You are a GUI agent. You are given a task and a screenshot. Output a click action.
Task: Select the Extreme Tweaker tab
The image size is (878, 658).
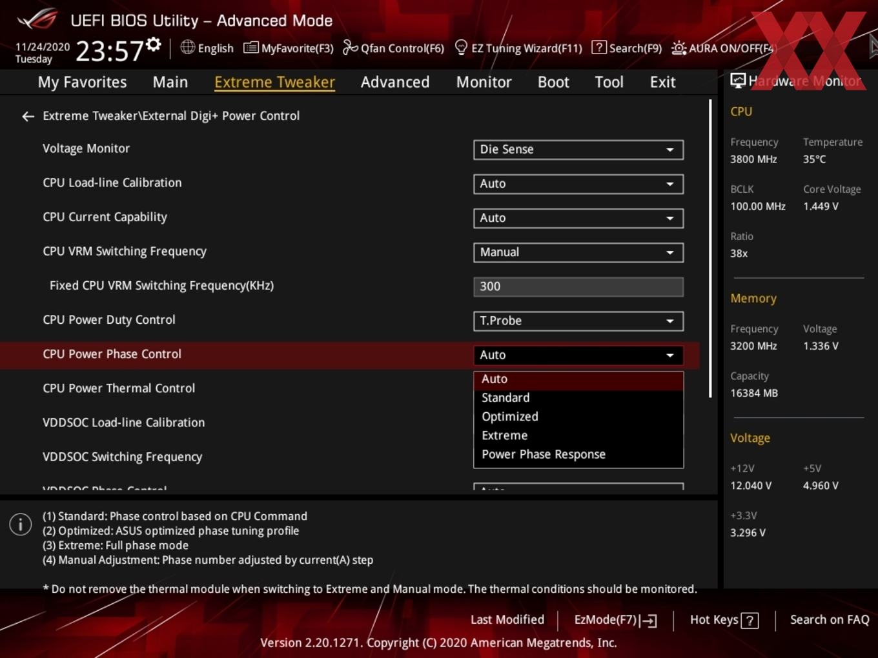coord(274,83)
